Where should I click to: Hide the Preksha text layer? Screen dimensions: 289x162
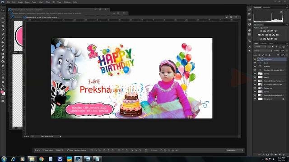pos(255,66)
